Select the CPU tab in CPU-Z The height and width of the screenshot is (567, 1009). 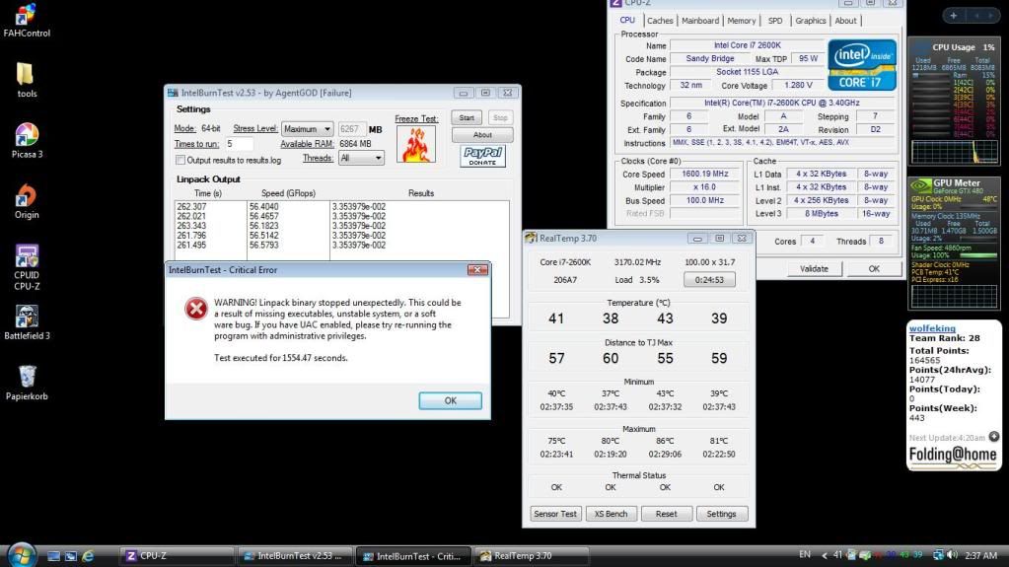pos(627,20)
